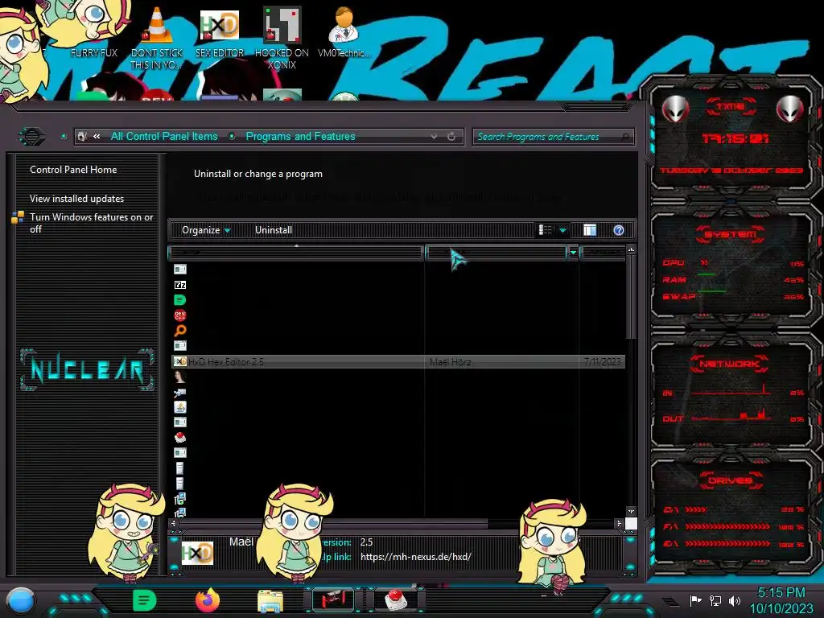Image resolution: width=824 pixels, height=618 pixels.
Task: Open the green notes app on the taskbar
Action: [x=145, y=600]
